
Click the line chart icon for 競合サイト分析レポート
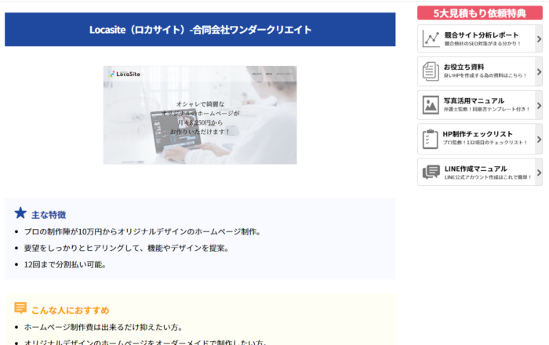pyautogui.click(x=431, y=38)
